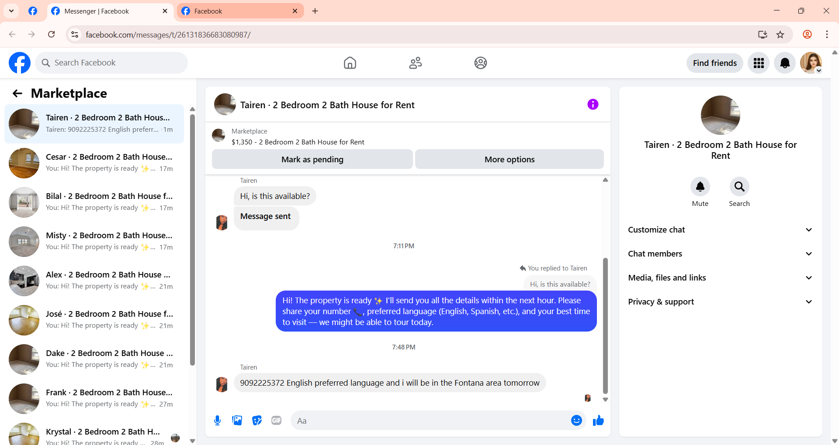Open the $1,350 listing link

(x=298, y=142)
